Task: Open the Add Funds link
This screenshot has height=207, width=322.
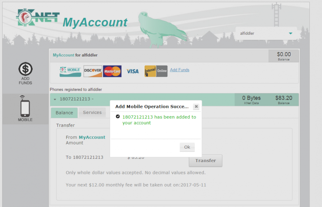Action: pos(179,70)
